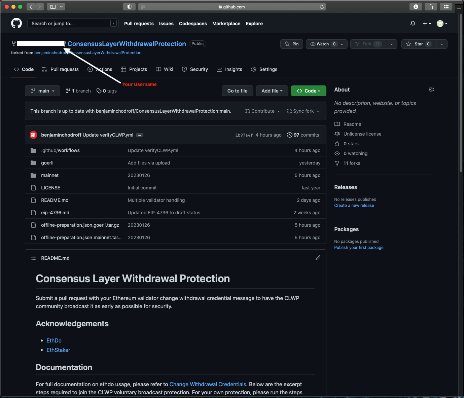Open the .github/workflows folder
This screenshot has height=398, width=464.
click(61, 150)
